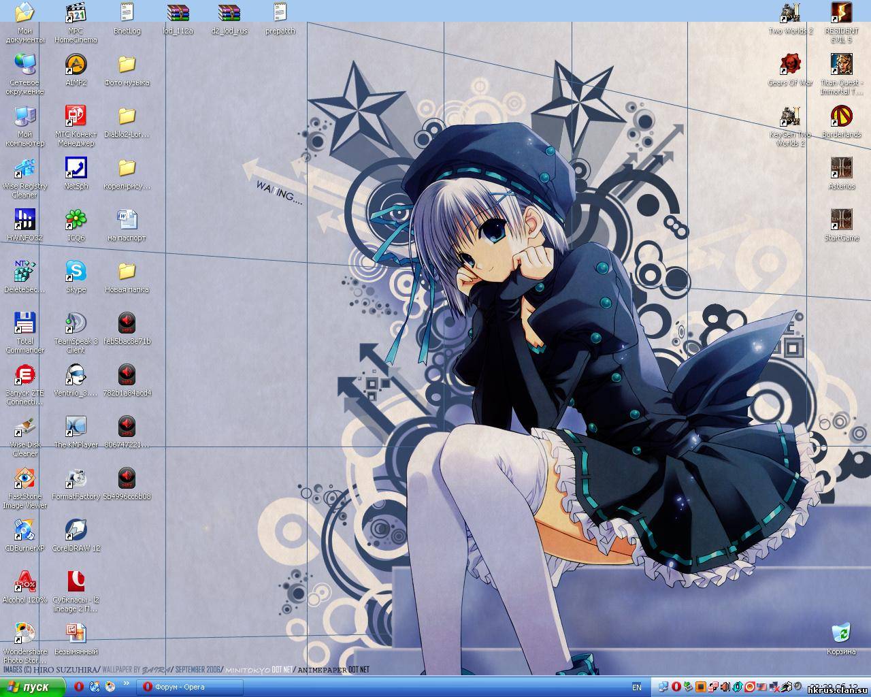Click the Opera icon in Quick Launch
This screenshot has height=697, width=871.
point(79,687)
